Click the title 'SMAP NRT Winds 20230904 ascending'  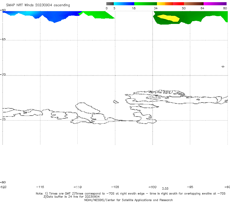(38, 5)
